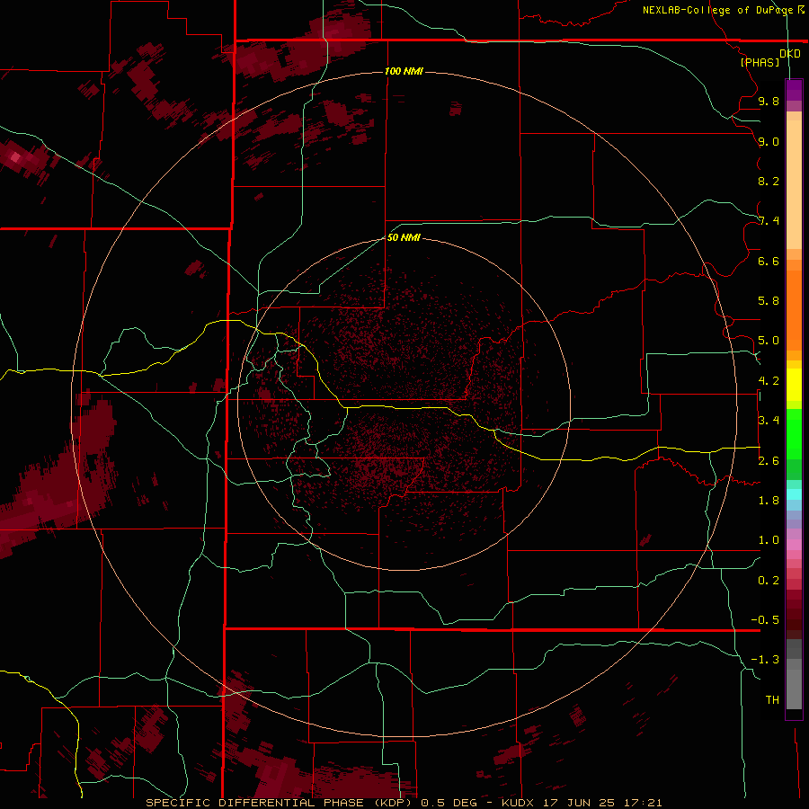The height and width of the screenshot is (809, 809).
Task: Click the "DKD" label above the color scale
Action: [x=790, y=54]
